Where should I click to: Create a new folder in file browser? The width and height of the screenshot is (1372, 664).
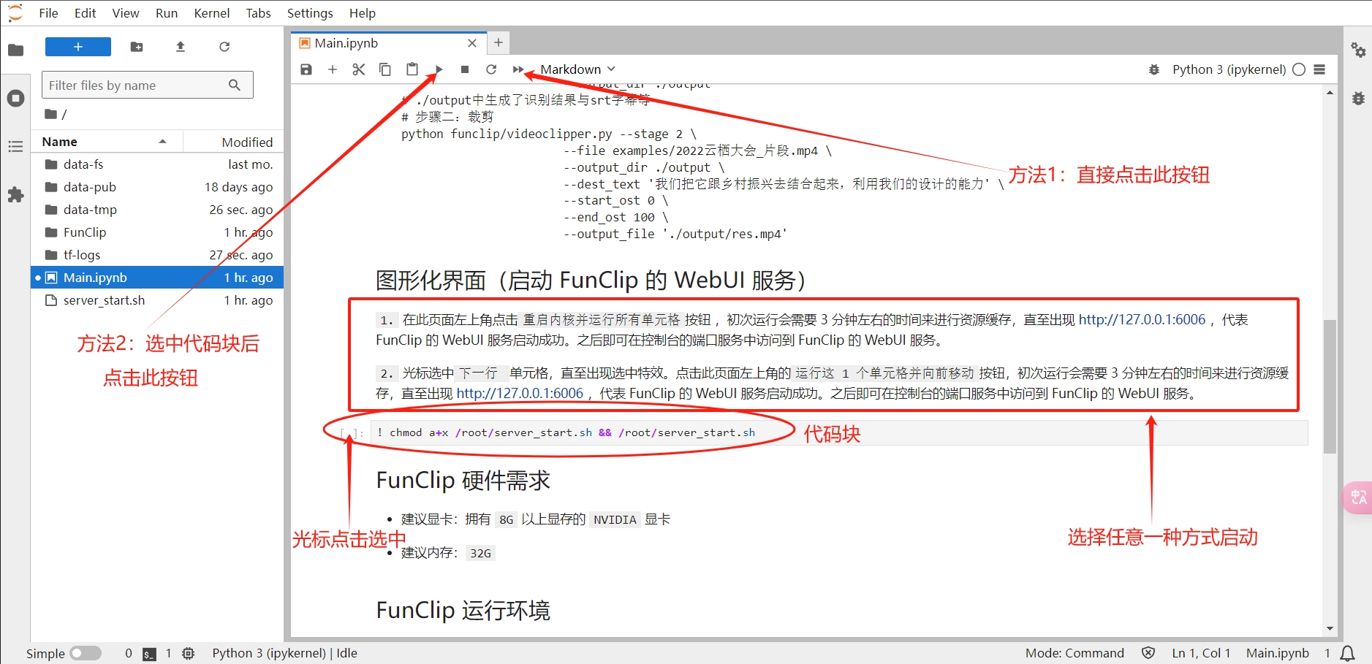coord(137,47)
